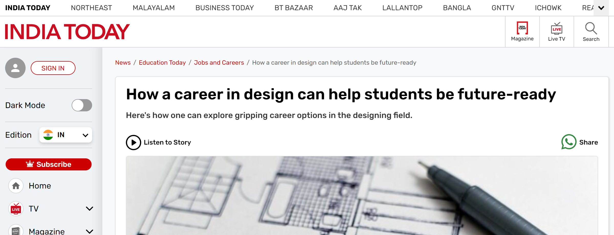Expand the TV sidebar submenu
The height and width of the screenshot is (235, 614).
(x=89, y=209)
